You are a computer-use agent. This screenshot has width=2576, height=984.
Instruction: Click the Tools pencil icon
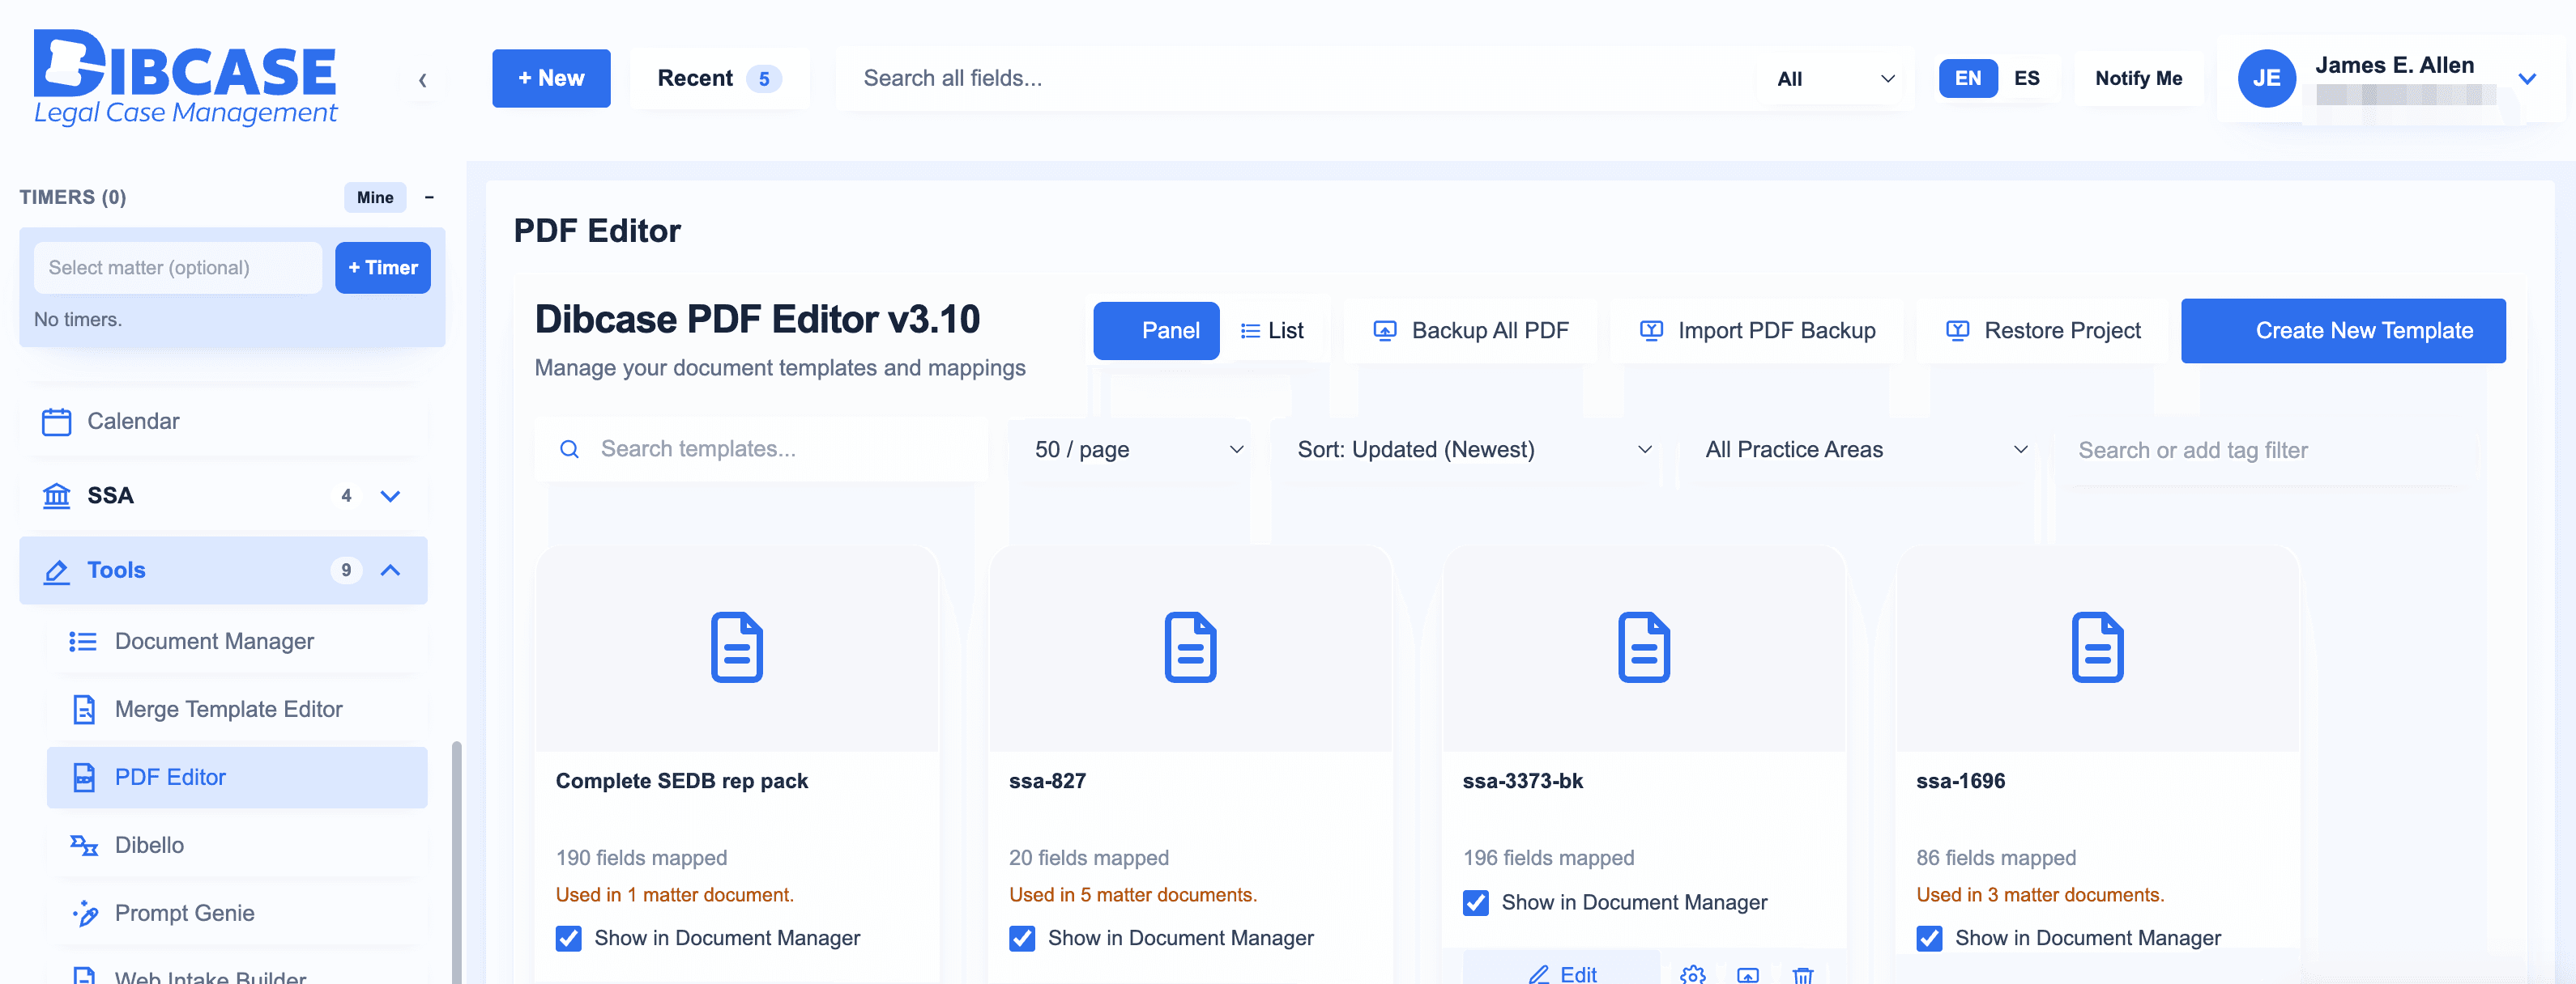coord(57,570)
